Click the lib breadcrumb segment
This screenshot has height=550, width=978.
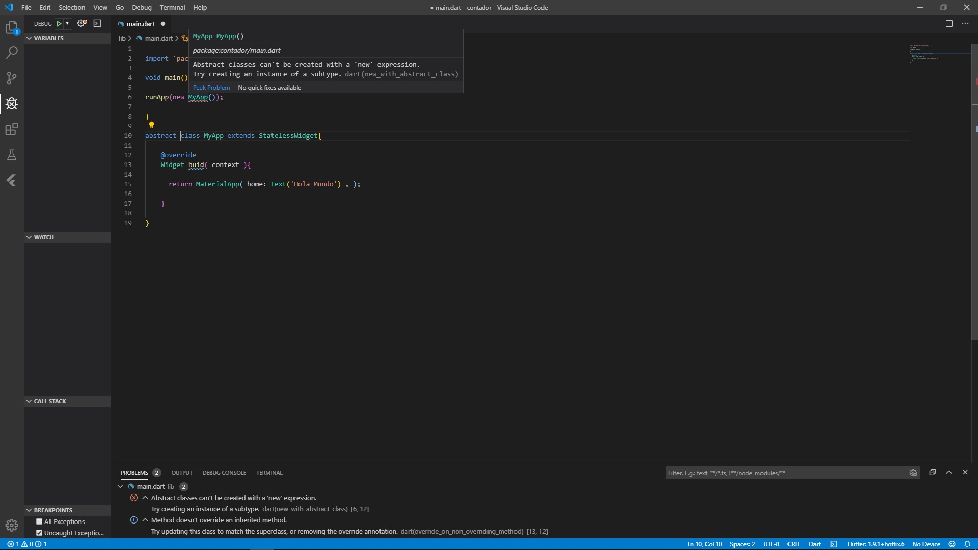click(x=122, y=38)
